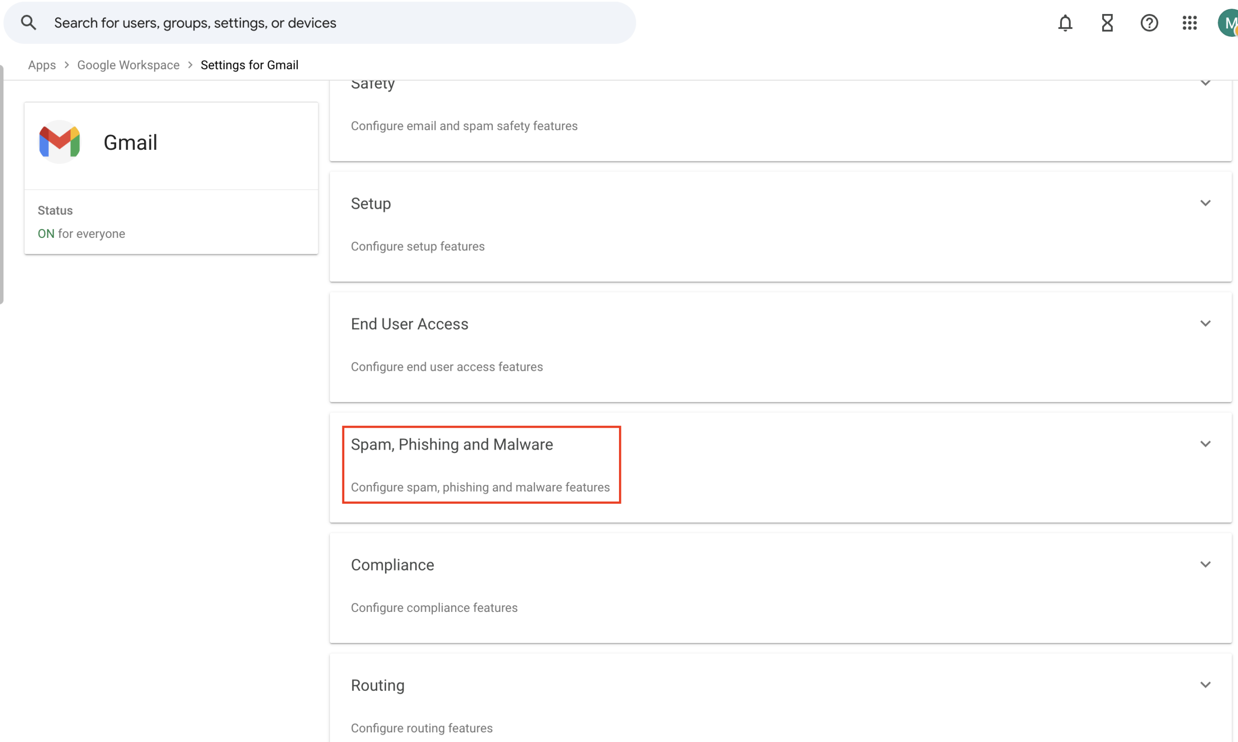1238x742 pixels.
Task: Open the Google apps grid
Action: (1190, 23)
